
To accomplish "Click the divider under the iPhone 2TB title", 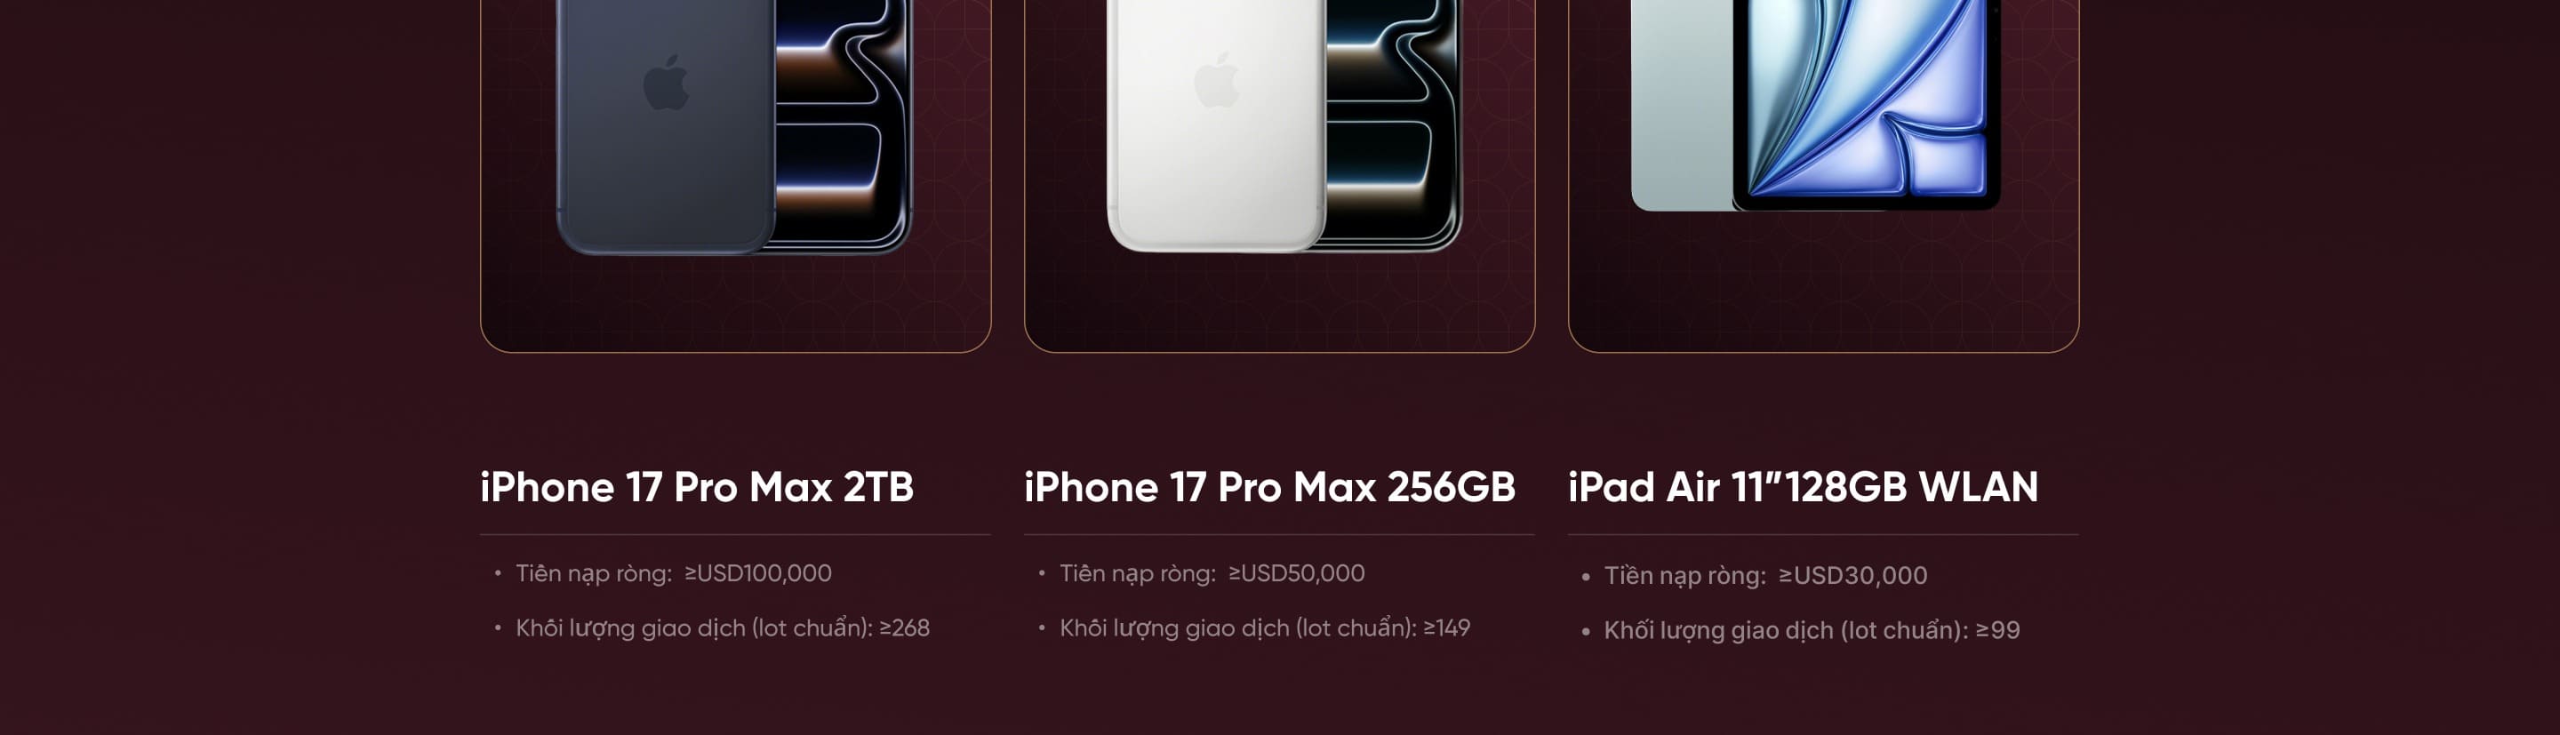I will click(x=735, y=535).
